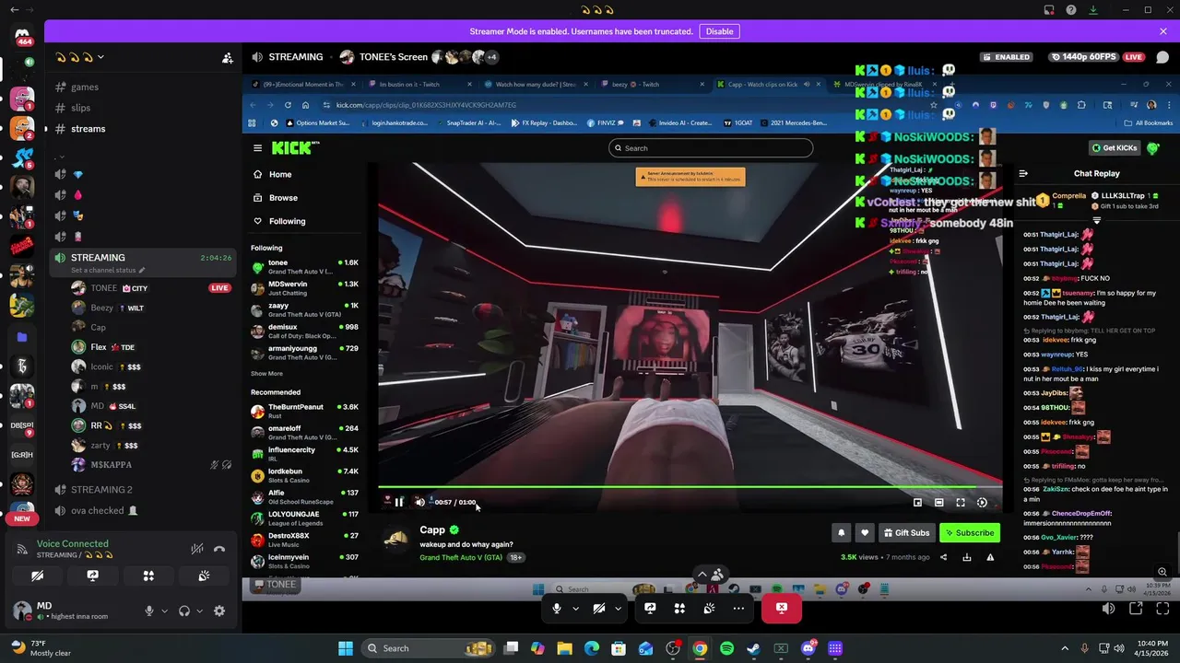The height and width of the screenshot is (663, 1180).
Task: Pause the Kick clip
Action: [x=399, y=502]
